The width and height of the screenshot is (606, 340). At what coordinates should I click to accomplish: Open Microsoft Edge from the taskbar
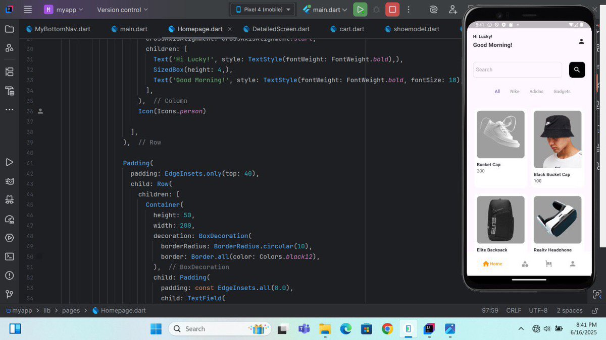tap(345, 329)
